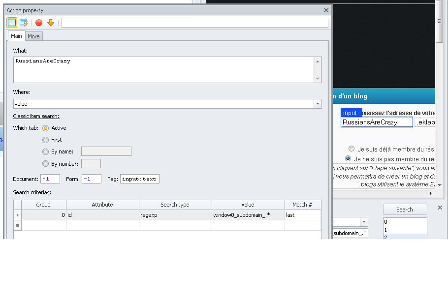Click the Search button
Image resolution: width=448 pixels, height=302 pixels.
pos(405,210)
